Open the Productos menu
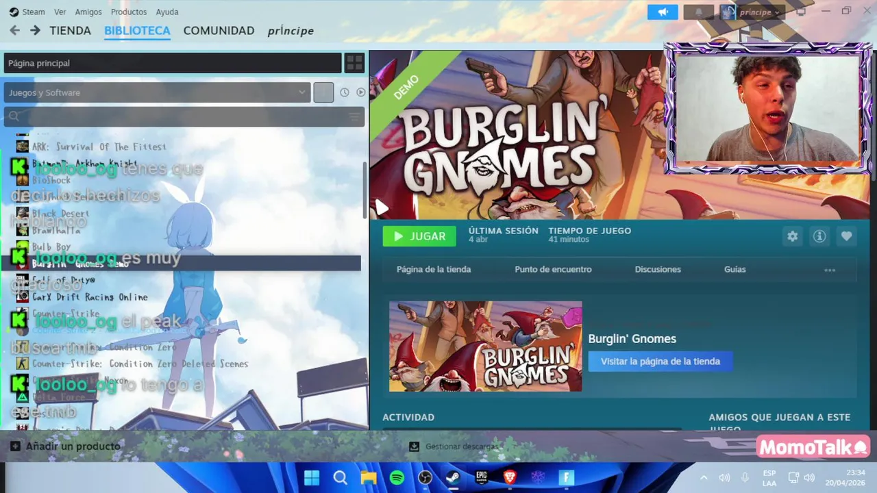This screenshot has height=493, width=877. [x=129, y=12]
